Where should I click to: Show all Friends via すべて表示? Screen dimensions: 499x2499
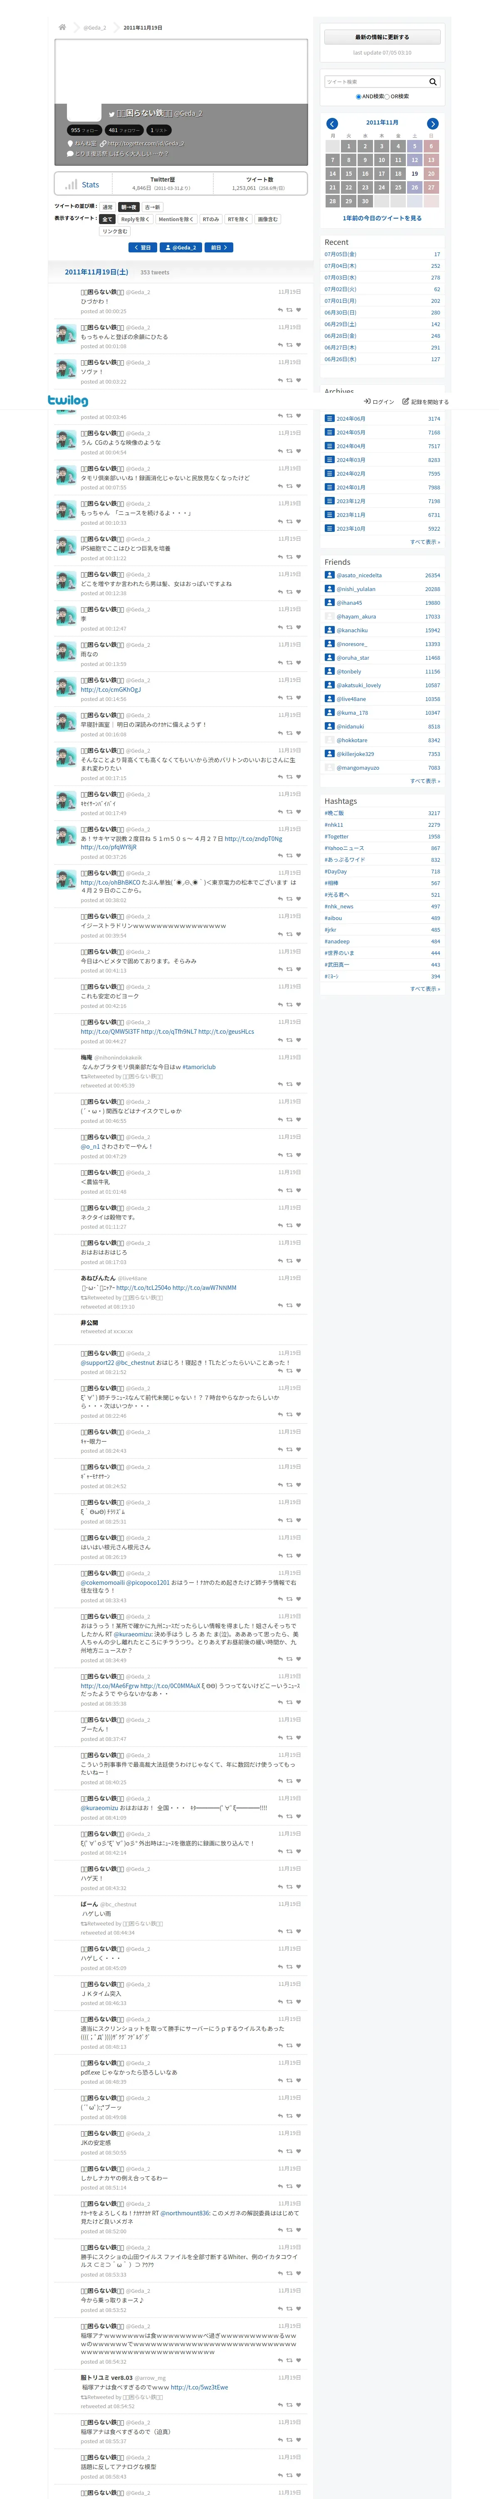[425, 781]
